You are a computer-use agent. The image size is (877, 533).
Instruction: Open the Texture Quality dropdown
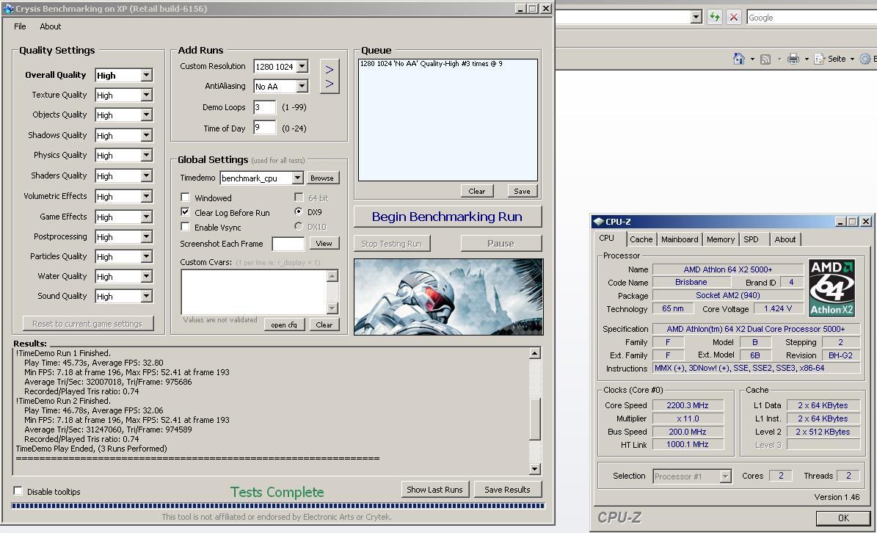(147, 95)
